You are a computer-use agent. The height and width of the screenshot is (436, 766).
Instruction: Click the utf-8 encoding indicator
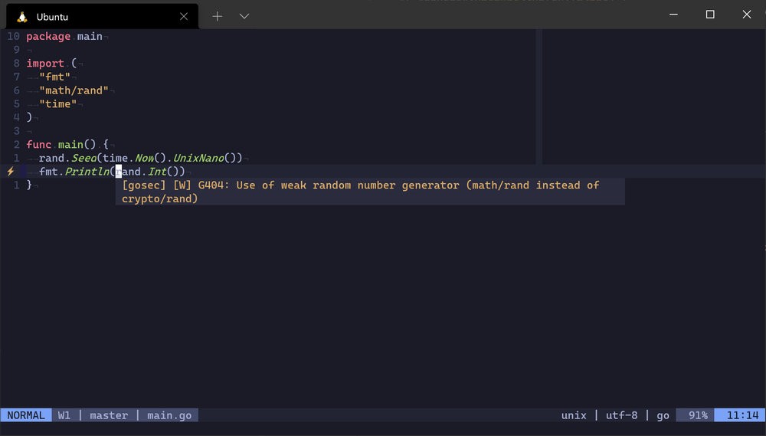(x=621, y=415)
